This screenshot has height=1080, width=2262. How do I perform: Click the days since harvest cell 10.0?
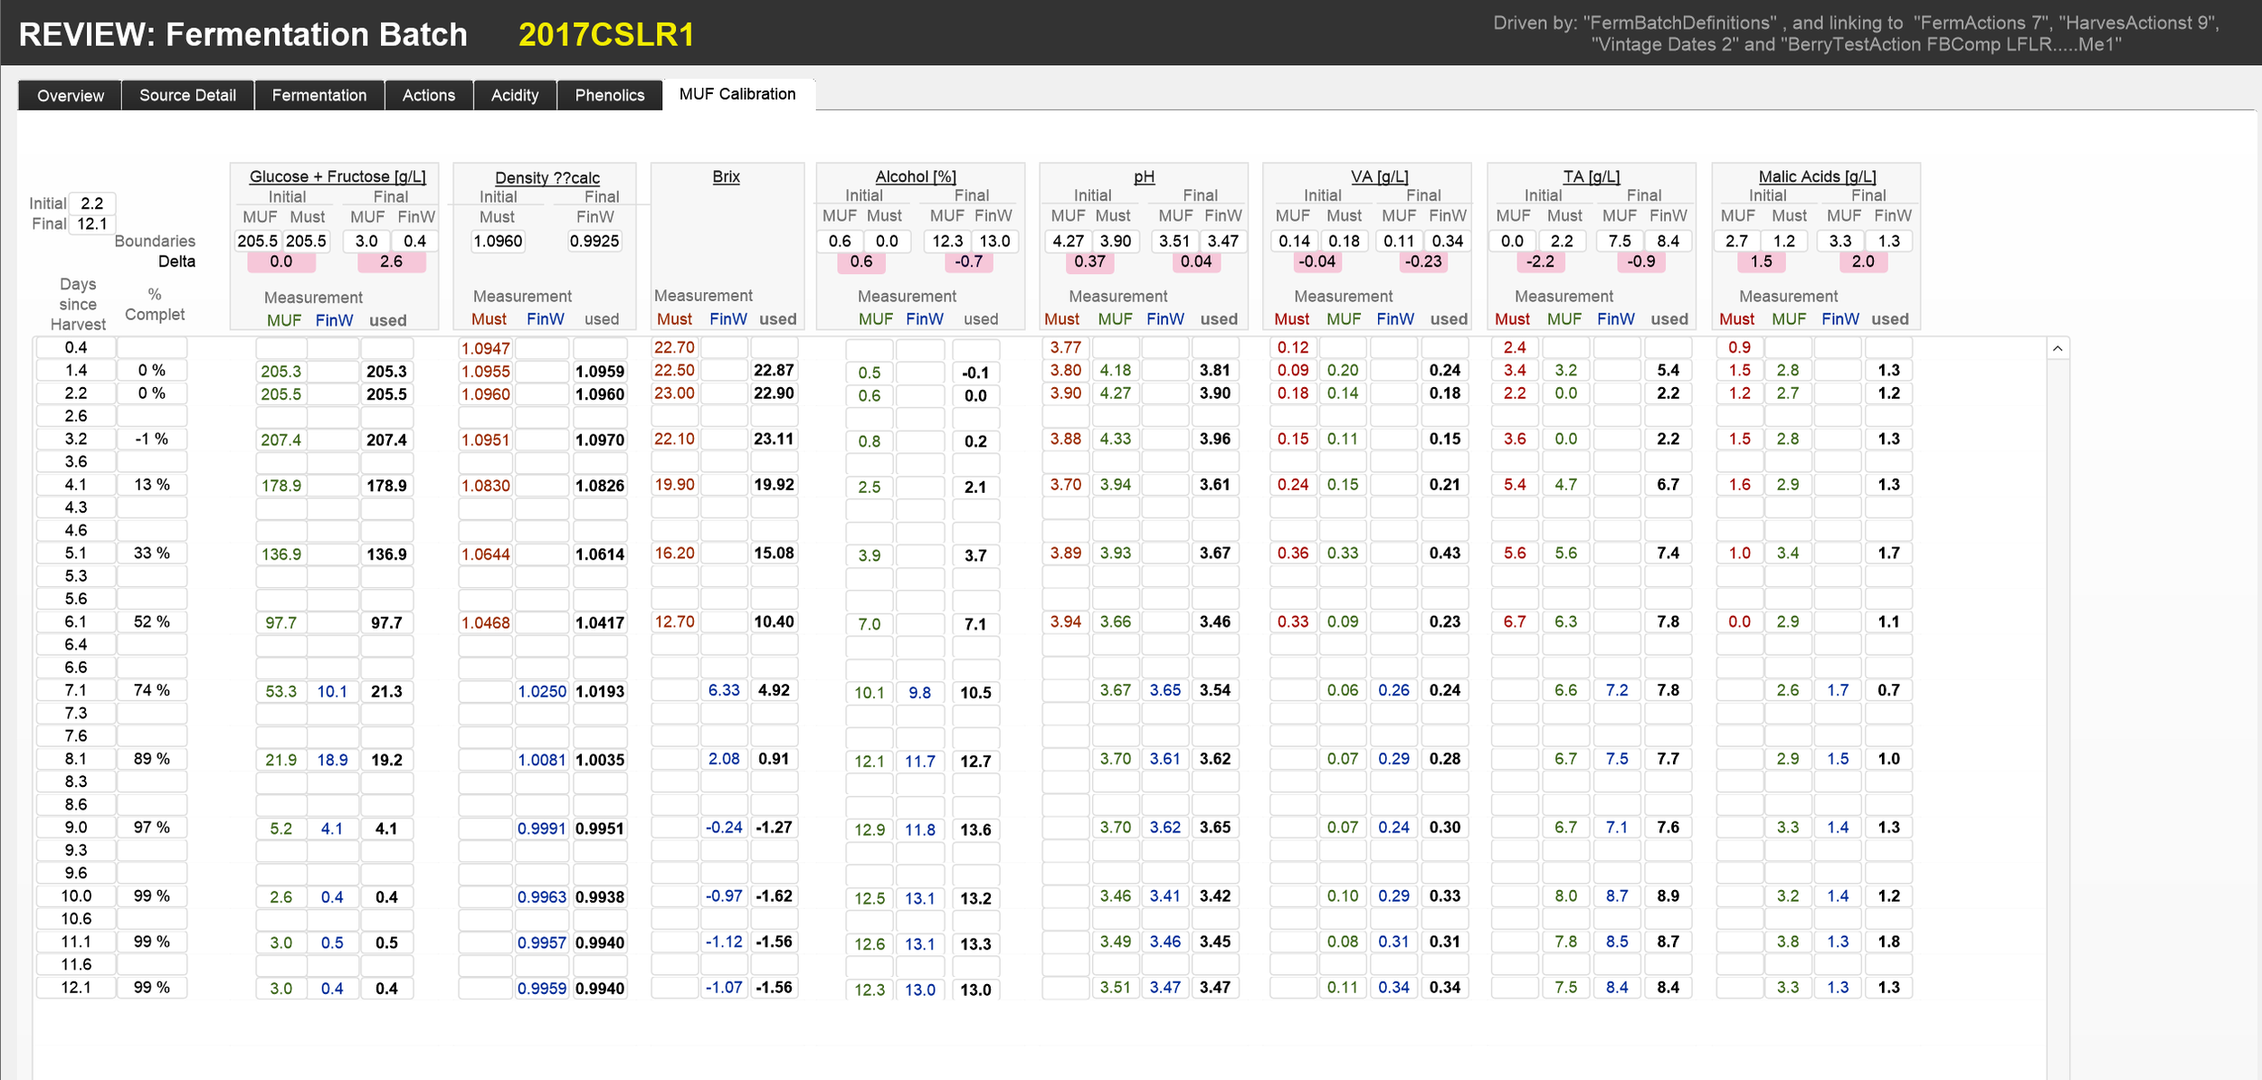76,896
